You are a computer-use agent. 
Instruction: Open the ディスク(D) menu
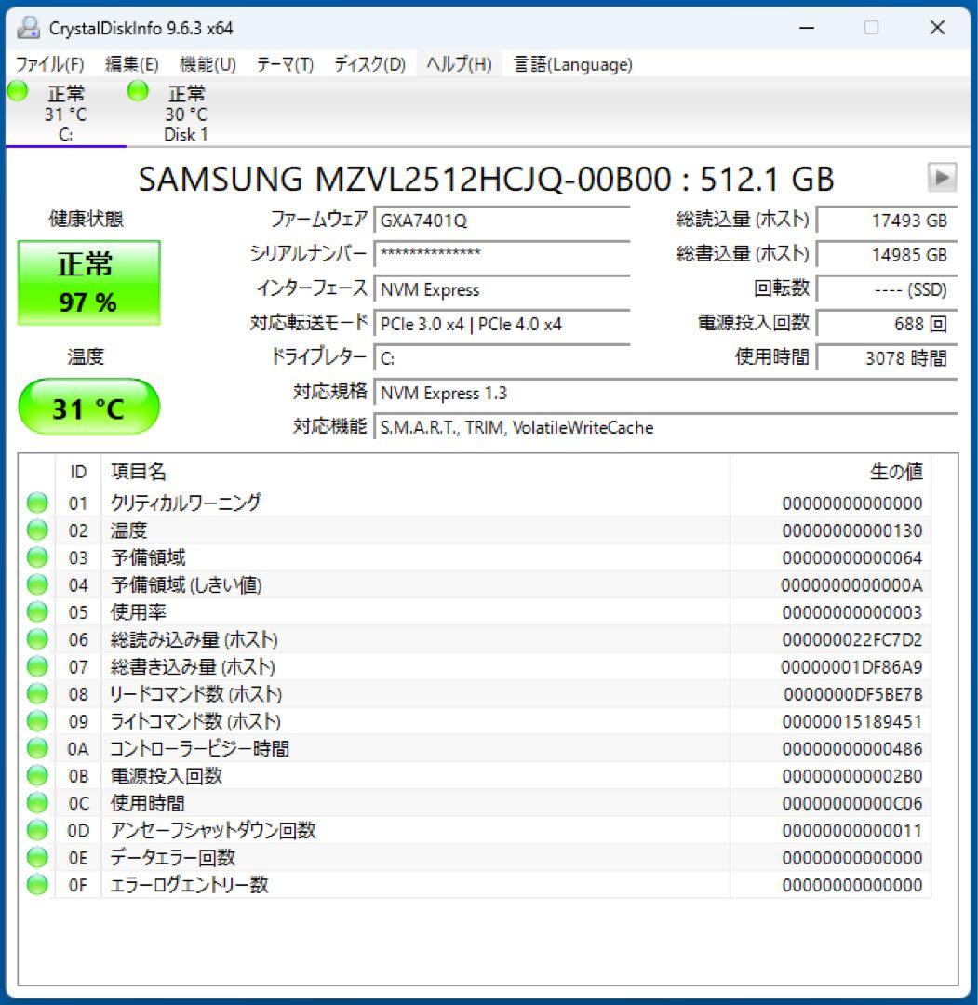[x=366, y=64]
